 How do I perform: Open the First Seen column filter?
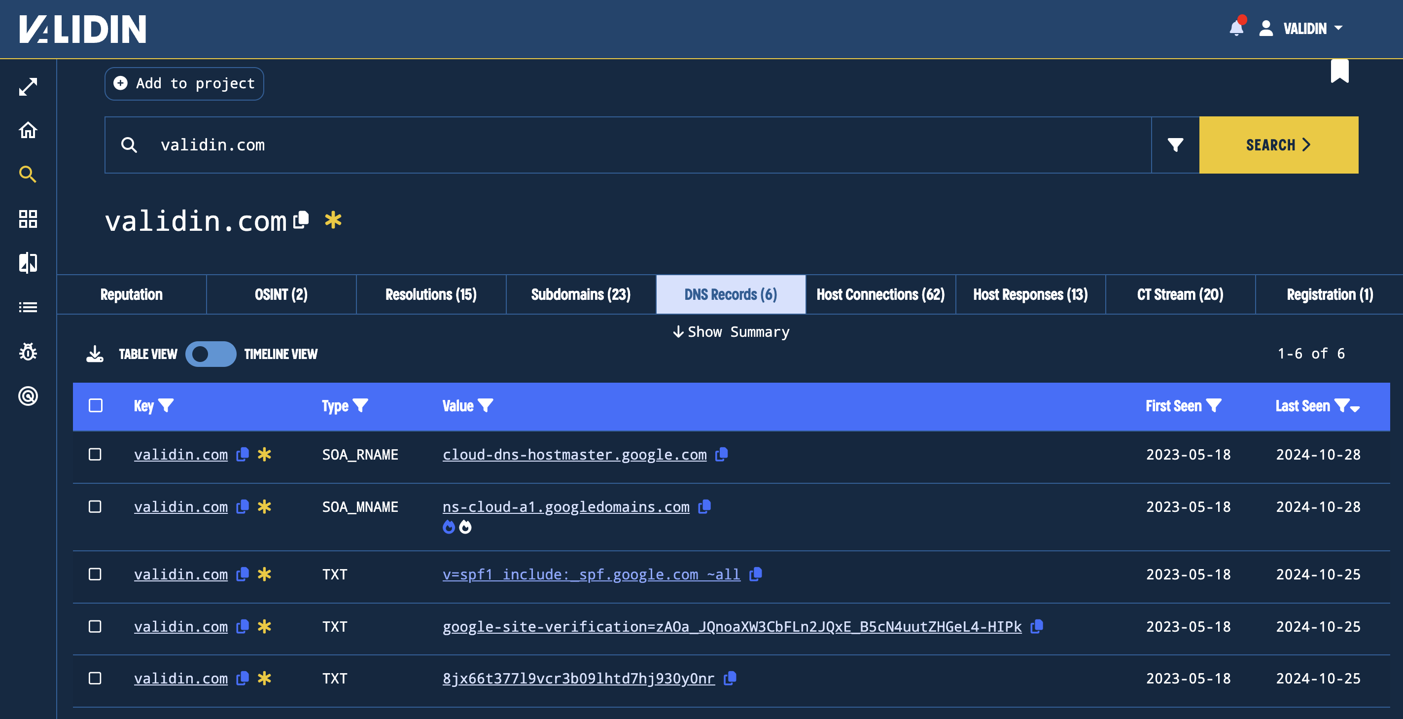click(x=1214, y=405)
